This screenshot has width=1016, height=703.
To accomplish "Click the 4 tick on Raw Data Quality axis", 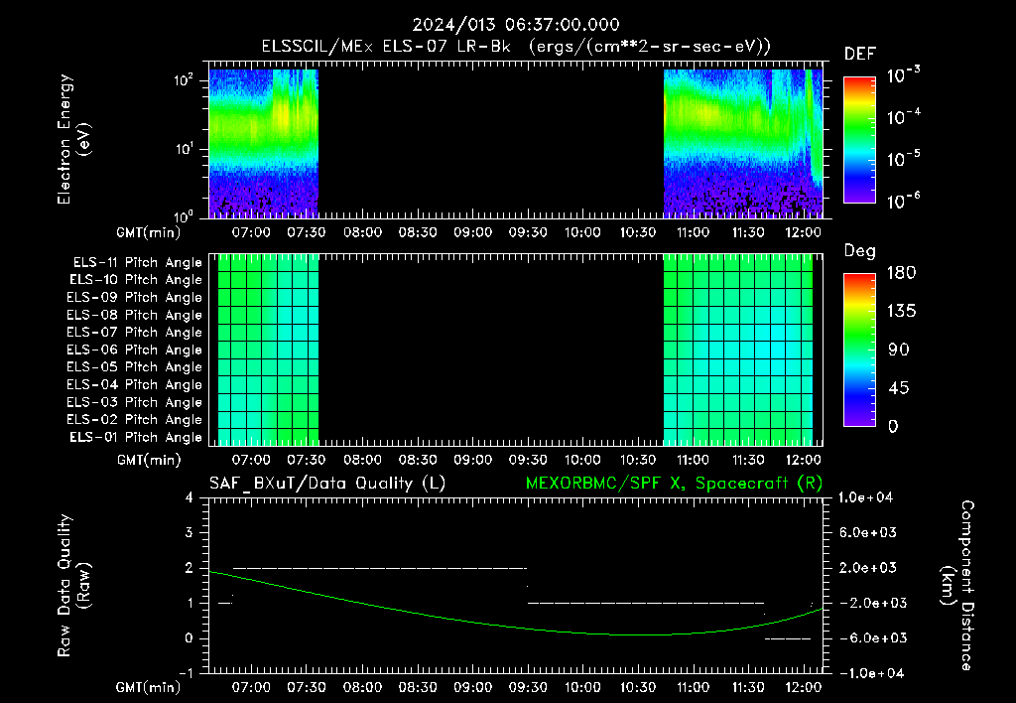I will [189, 497].
